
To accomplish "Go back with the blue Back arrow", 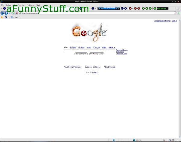I will point(2,13).
